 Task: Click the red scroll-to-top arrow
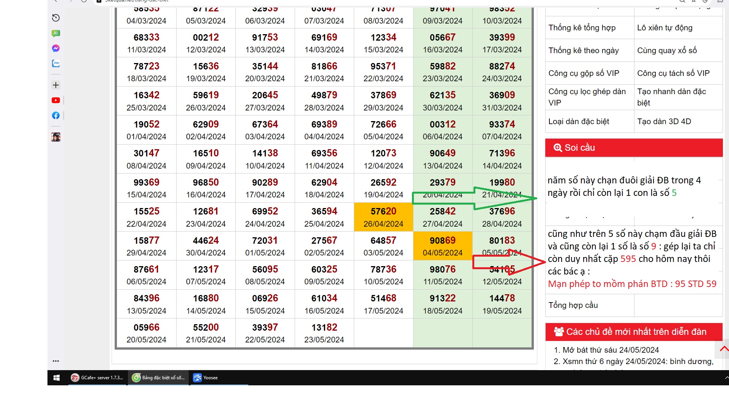(x=724, y=349)
